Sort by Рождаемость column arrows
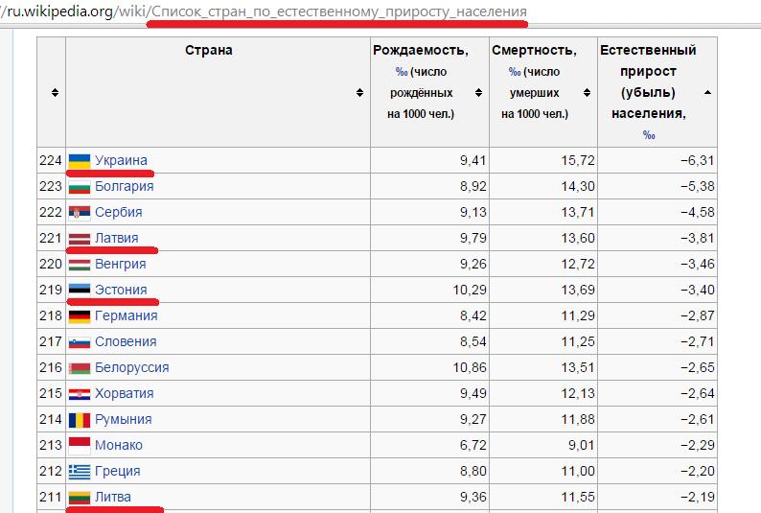Viewport: 761px width, 513px height. (x=478, y=92)
